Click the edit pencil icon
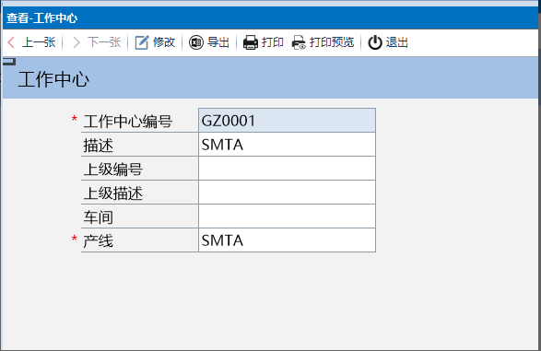 [141, 42]
